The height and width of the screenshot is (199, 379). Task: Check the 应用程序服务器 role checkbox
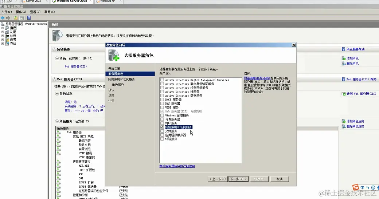click(162, 135)
